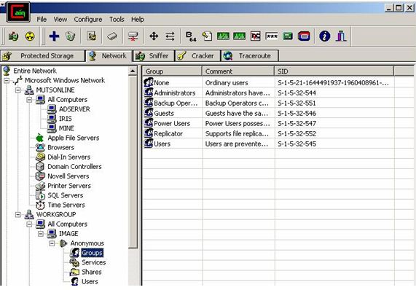Switch to the Protected Storage tab
Viewport: 416px width, 290px height.
[42, 56]
